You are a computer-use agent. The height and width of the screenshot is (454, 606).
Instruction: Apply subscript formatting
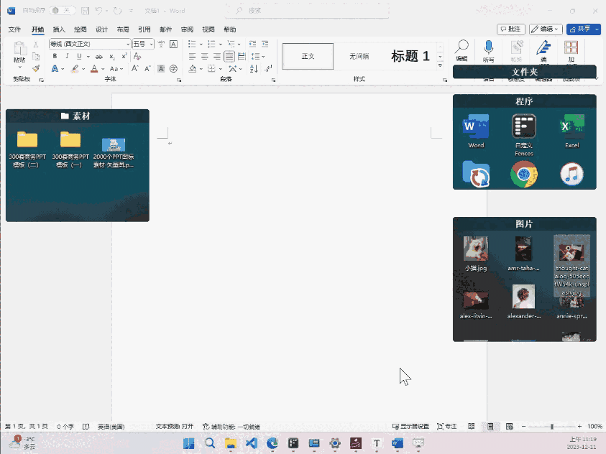pyautogui.click(x=111, y=56)
